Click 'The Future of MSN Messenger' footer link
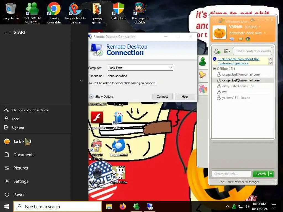This screenshot has width=283, height=212. [x=239, y=182]
